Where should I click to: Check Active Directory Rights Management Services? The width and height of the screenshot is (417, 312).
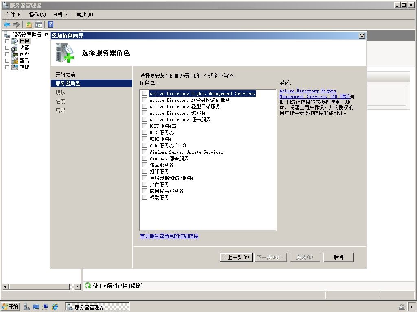click(145, 93)
